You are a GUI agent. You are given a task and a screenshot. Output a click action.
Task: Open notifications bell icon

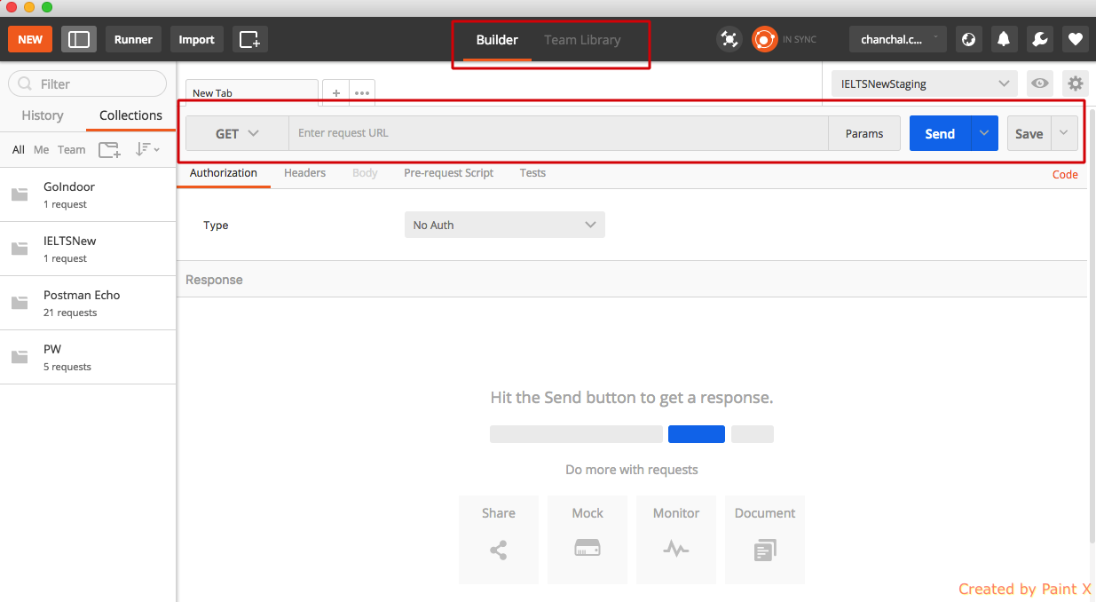[1004, 39]
